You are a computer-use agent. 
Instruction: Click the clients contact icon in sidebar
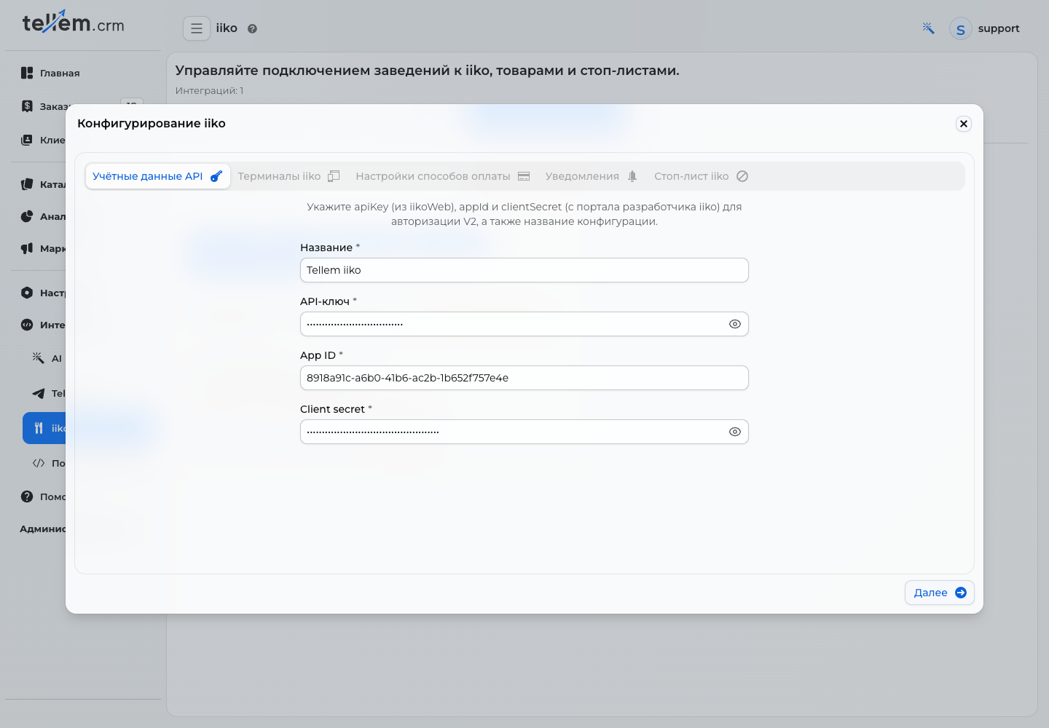pos(27,140)
